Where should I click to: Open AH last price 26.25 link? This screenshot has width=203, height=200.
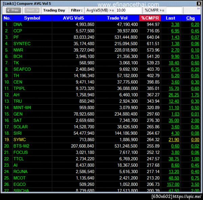tap(174, 95)
